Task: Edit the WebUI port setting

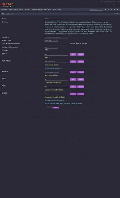Action: [73, 54]
